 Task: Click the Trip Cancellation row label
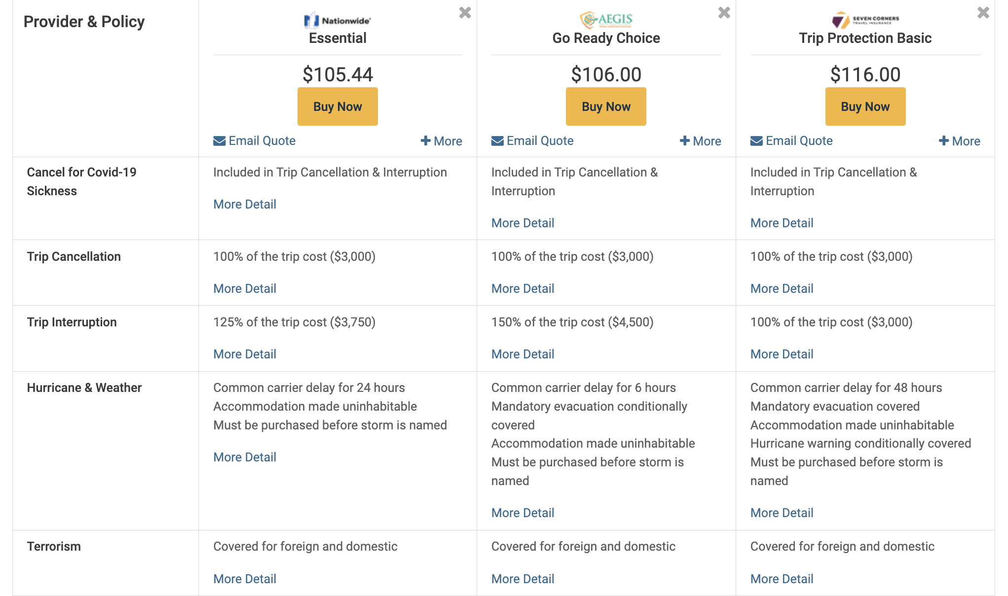point(74,256)
